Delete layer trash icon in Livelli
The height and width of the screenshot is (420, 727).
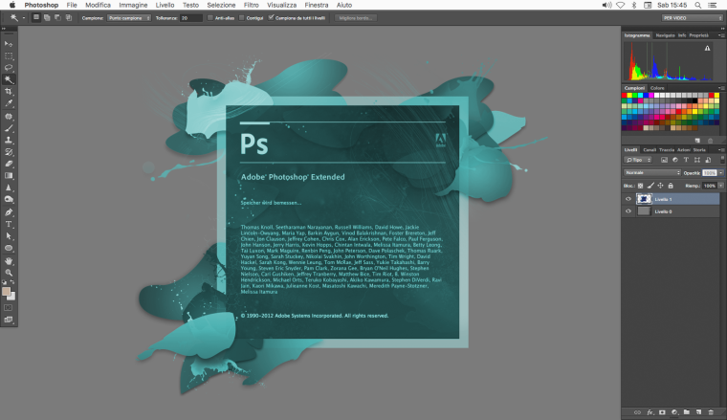711,411
